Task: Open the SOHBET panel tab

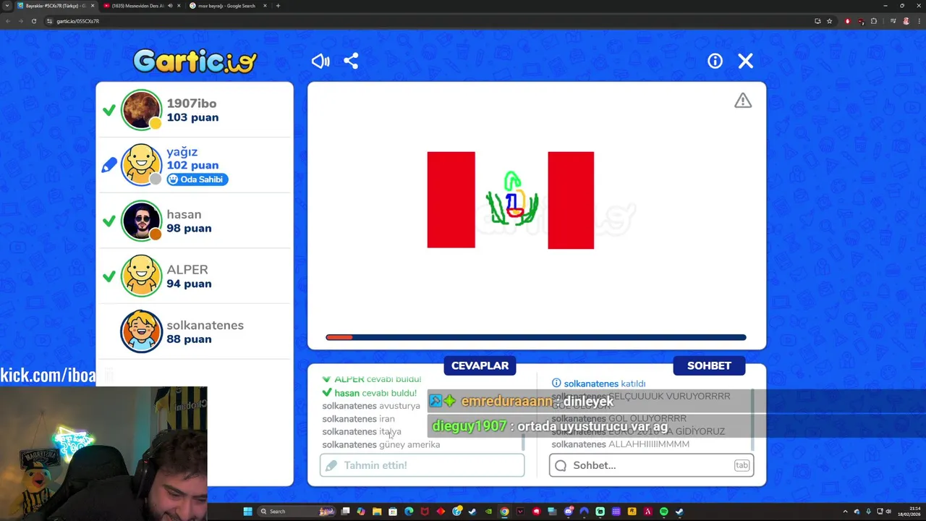Action: (x=709, y=365)
